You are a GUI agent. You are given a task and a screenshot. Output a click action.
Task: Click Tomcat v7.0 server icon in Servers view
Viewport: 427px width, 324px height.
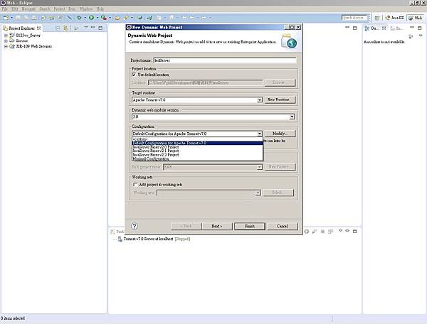[120, 239]
